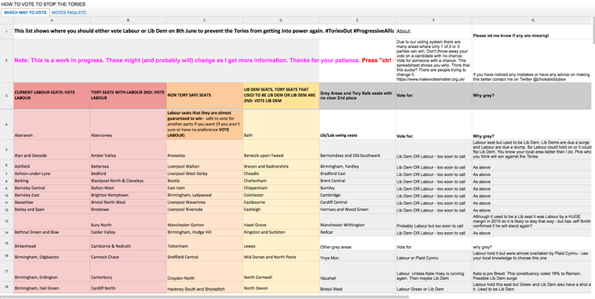Select the 'Cambridge' cell
This screenshot has width=595, height=299.
pos(357,195)
